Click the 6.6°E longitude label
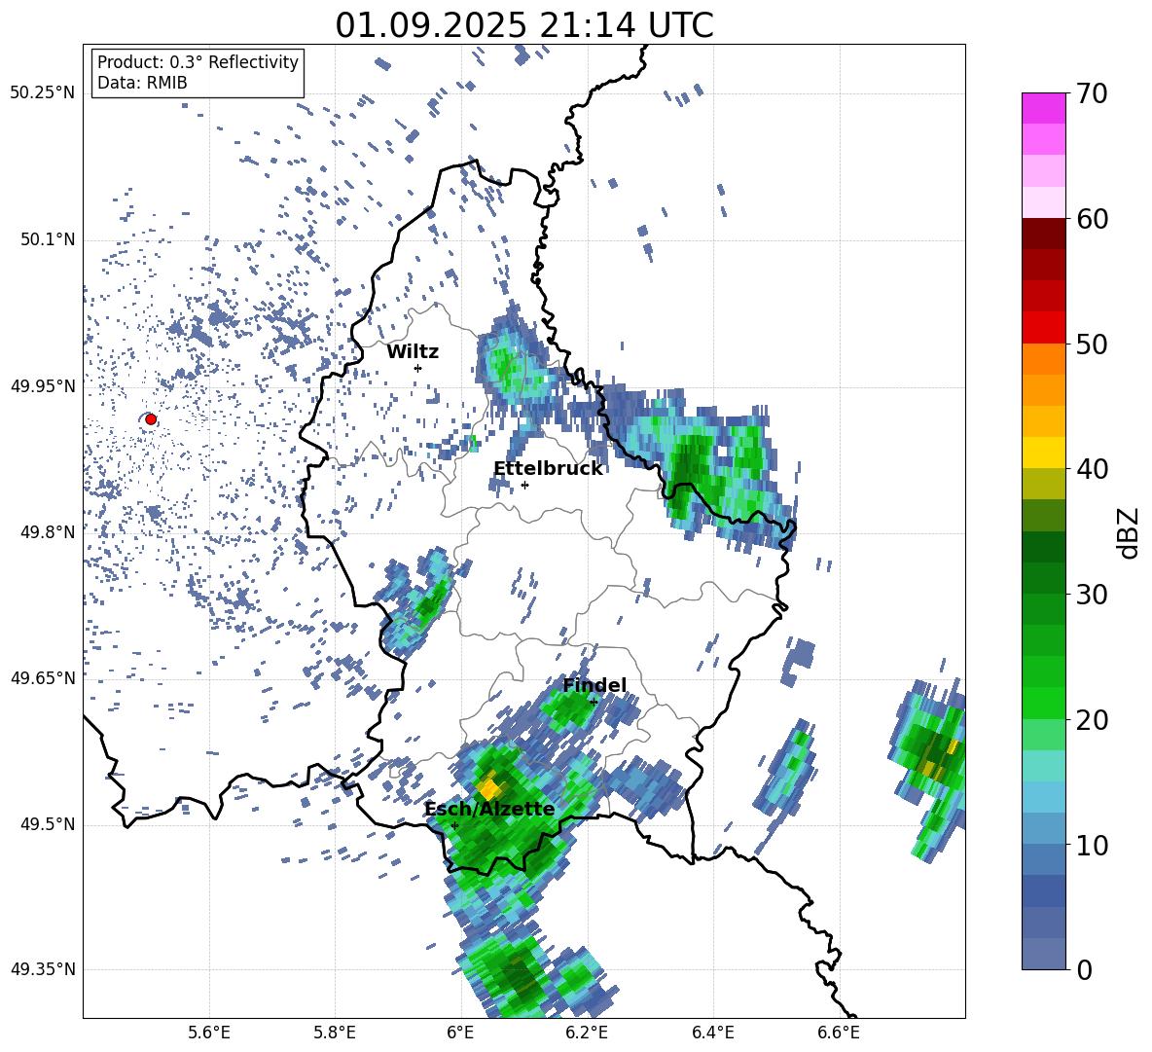1152x1052 pixels. coord(839,1033)
